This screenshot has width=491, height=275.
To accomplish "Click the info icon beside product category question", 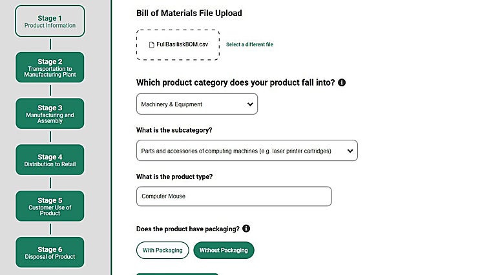I will point(342,83).
